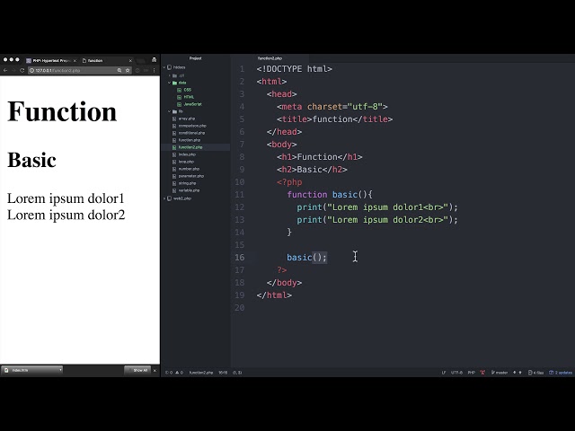Viewport: 575px width, 431px height.
Task: Click Show All downloads button
Action: click(138, 370)
